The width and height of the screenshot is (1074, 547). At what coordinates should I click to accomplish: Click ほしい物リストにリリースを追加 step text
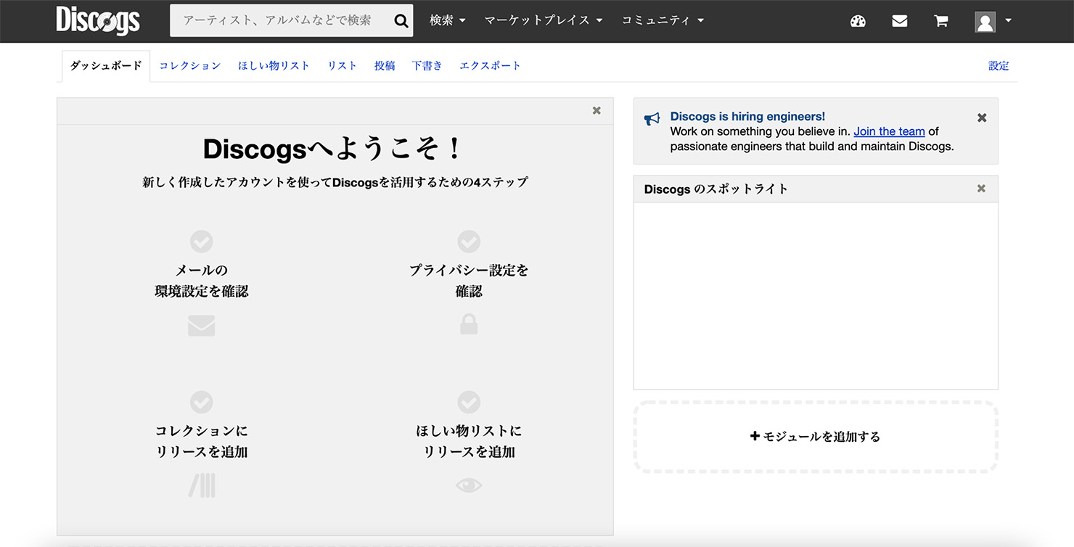[469, 441]
